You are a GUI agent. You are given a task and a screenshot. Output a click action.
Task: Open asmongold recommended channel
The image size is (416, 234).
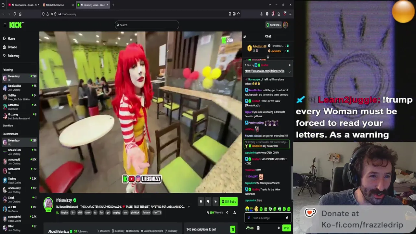(x=19, y=161)
